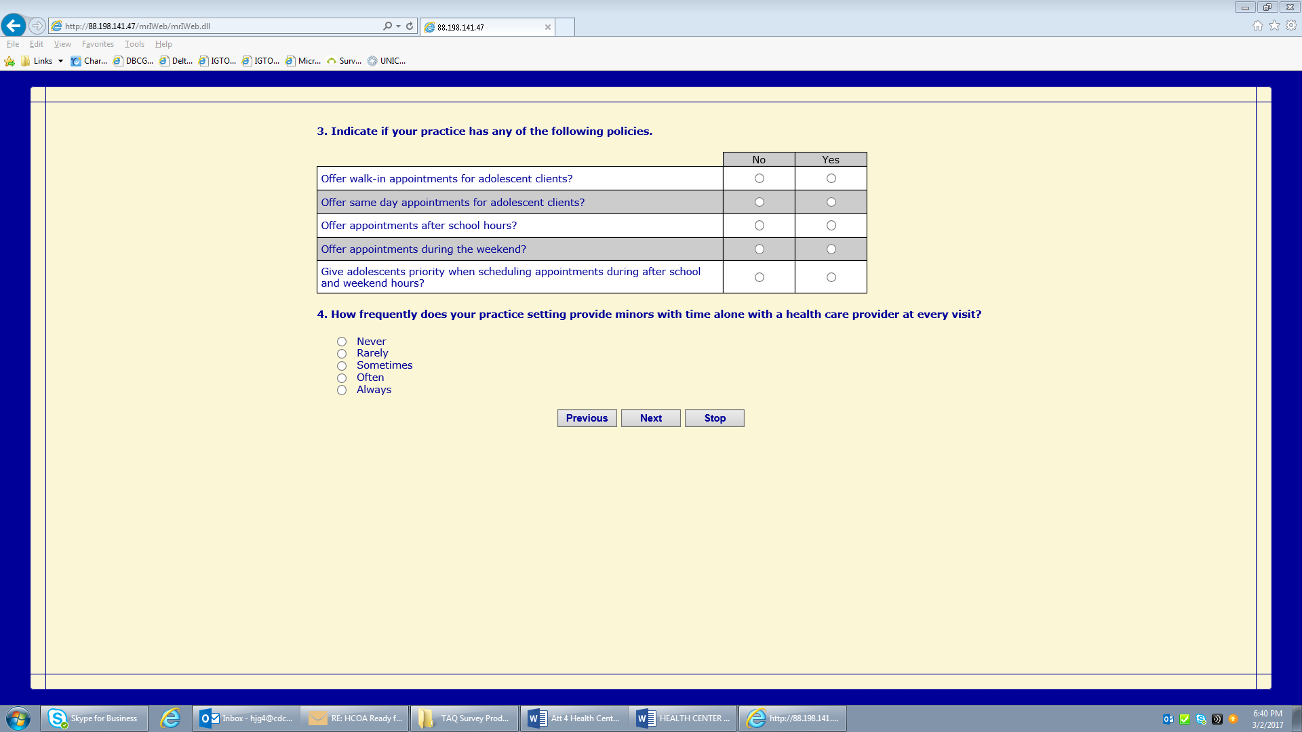The height and width of the screenshot is (732, 1302).
Task: Open the Favorites menu
Action: [98, 44]
